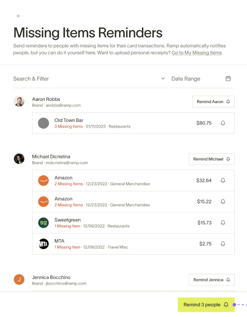Screen dimensions: 247x317
Task: Click the 3 Missing Items label
Action: (x=69, y=127)
